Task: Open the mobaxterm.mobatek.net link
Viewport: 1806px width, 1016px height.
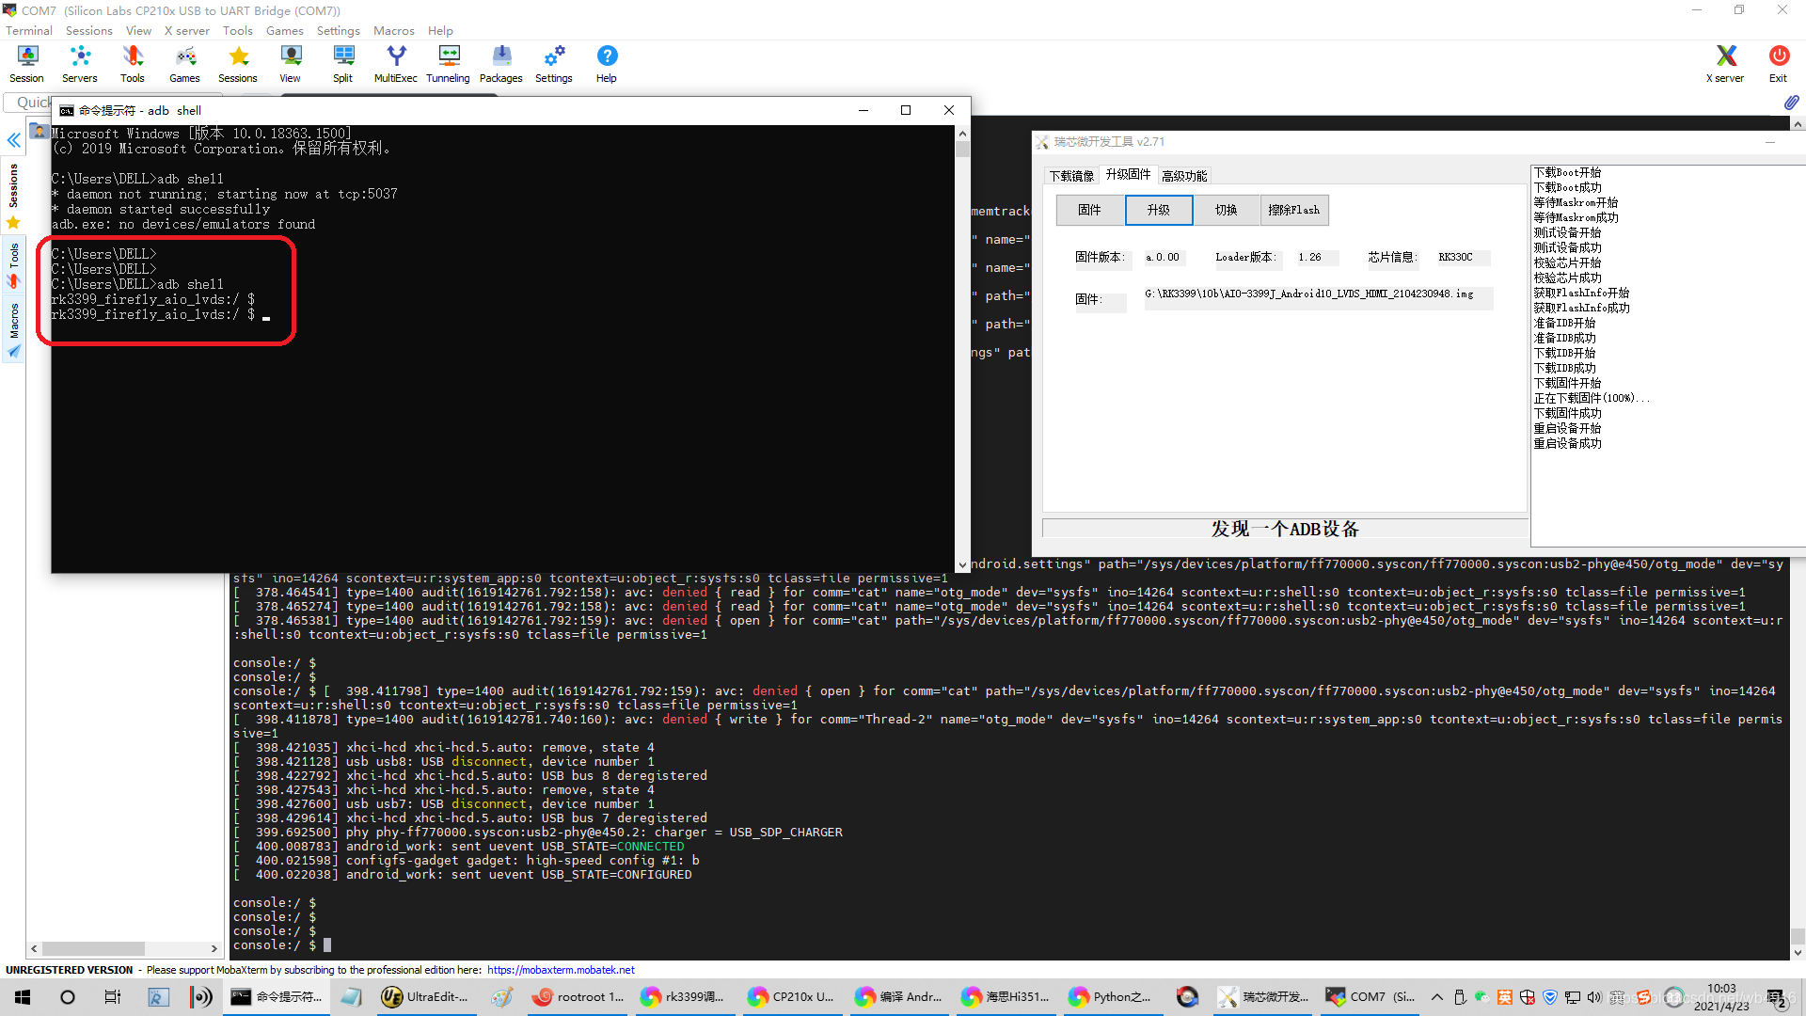Action: [x=561, y=970]
